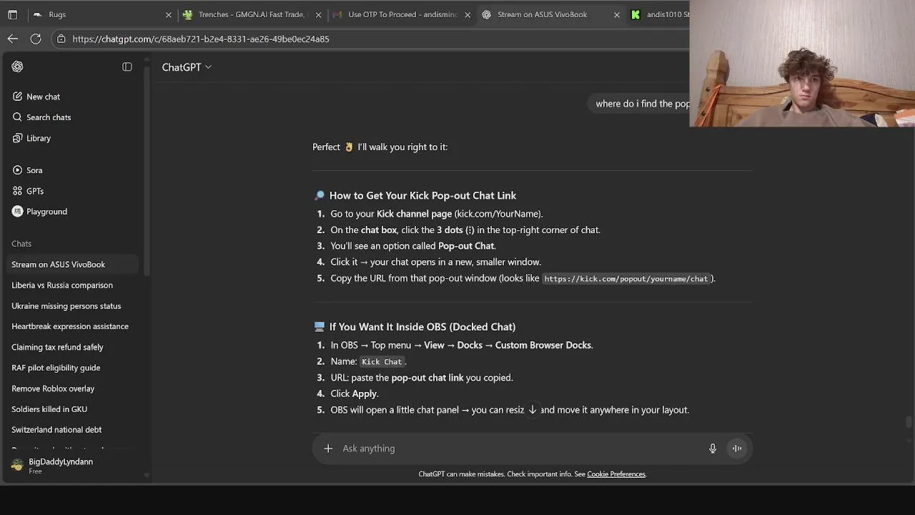The image size is (915, 515).
Task: Close the Stream on ASUS VivoBook tab
Action: pos(617,14)
